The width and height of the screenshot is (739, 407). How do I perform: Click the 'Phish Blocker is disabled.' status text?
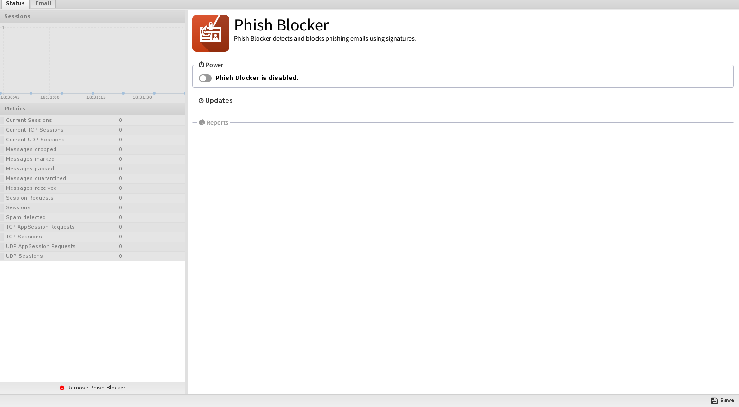(x=257, y=78)
